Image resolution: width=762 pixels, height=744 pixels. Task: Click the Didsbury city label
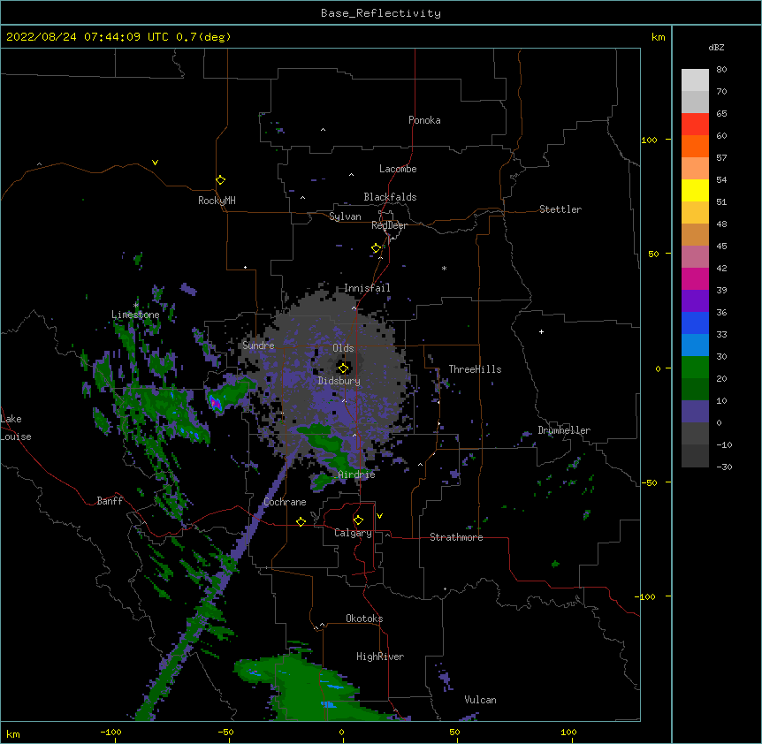click(339, 381)
